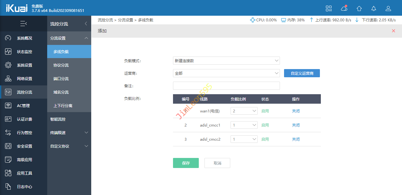
Task: Click the 备注 input field
Action: (x=226, y=86)
